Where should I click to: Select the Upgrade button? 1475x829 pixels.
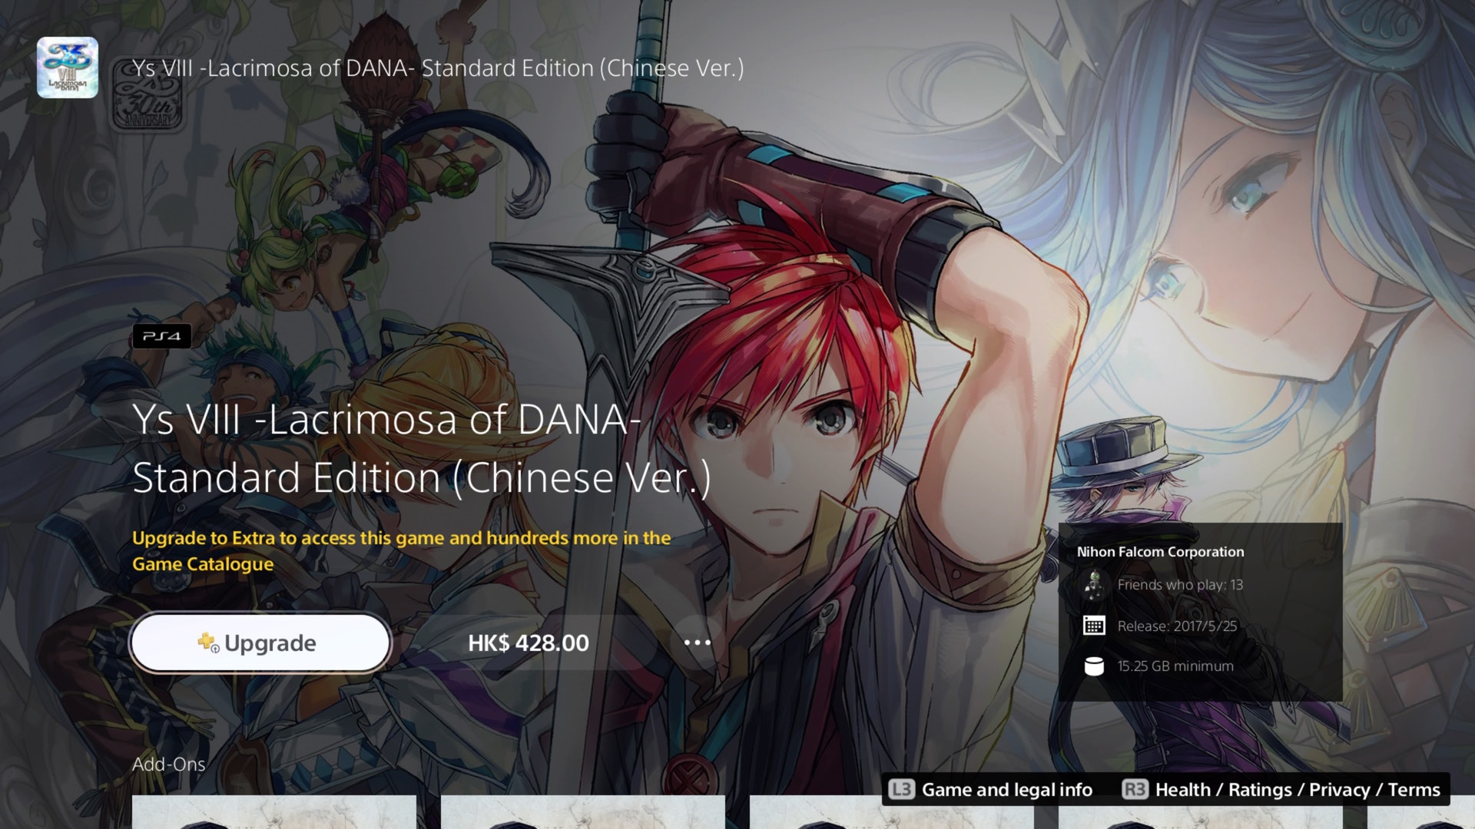click(260, 642)
